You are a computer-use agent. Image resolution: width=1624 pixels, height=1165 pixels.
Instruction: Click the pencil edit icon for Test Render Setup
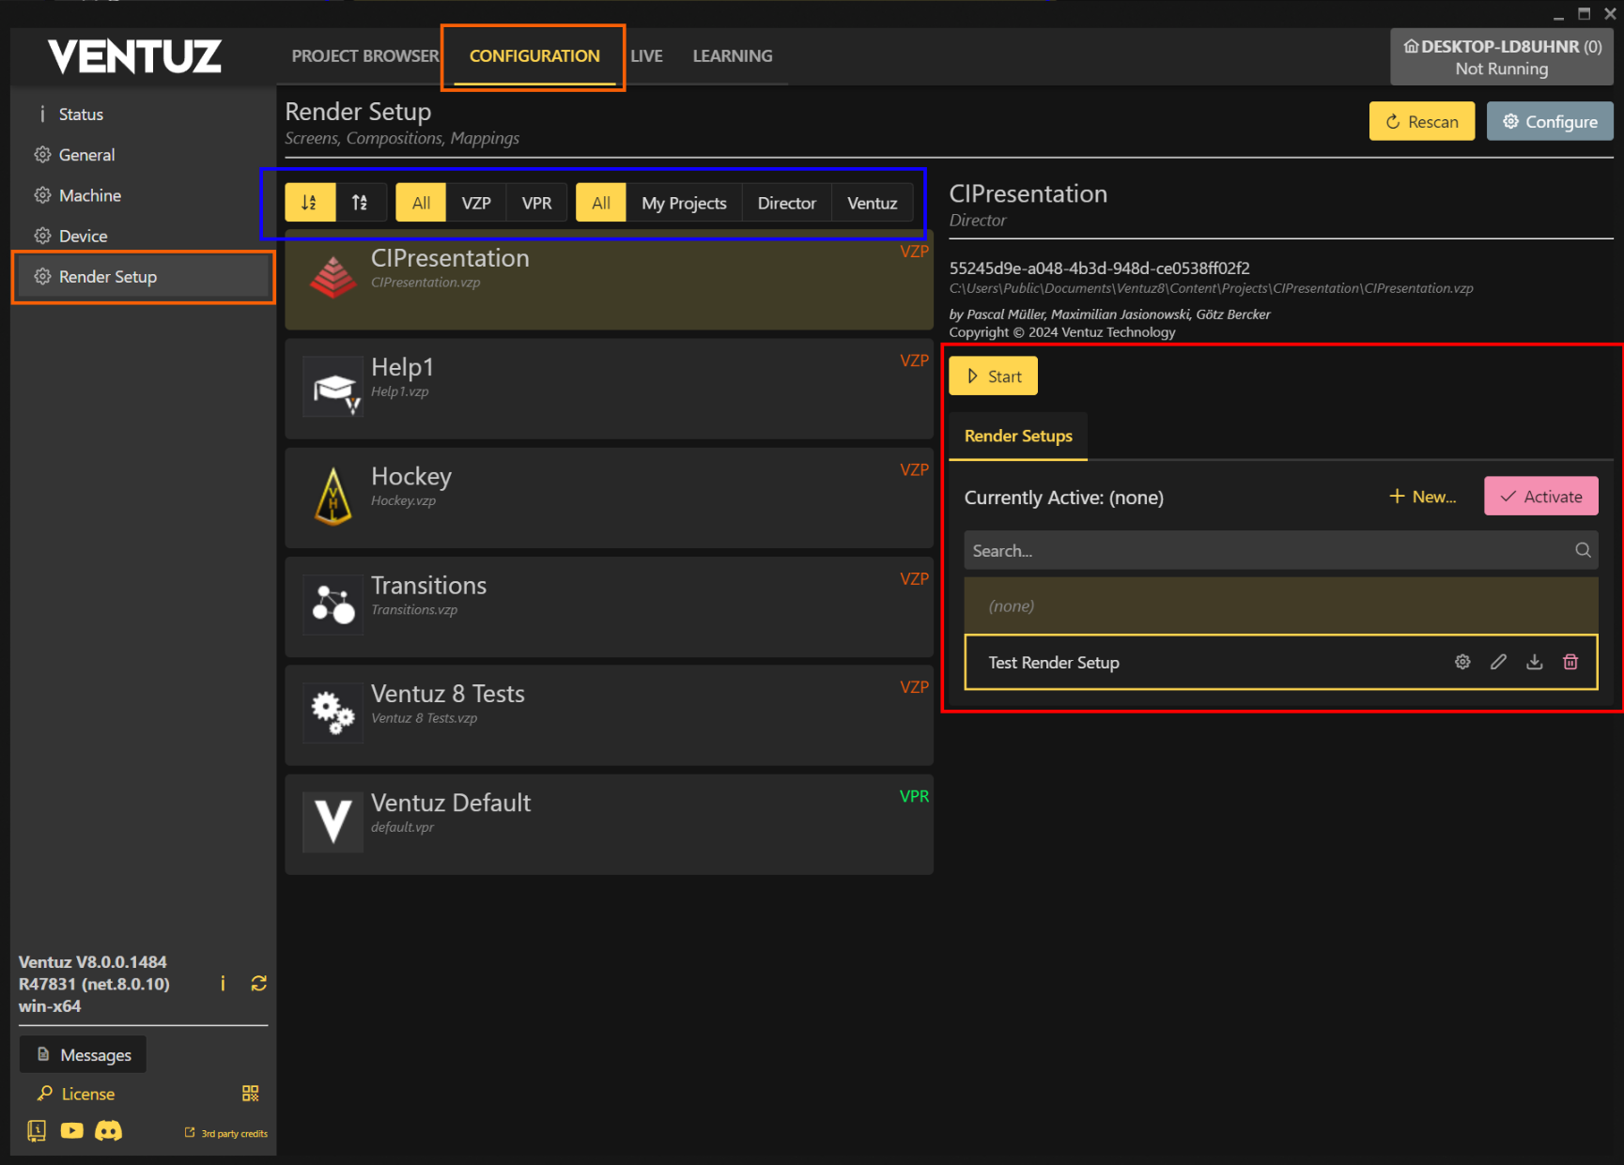pos(1498,663)
